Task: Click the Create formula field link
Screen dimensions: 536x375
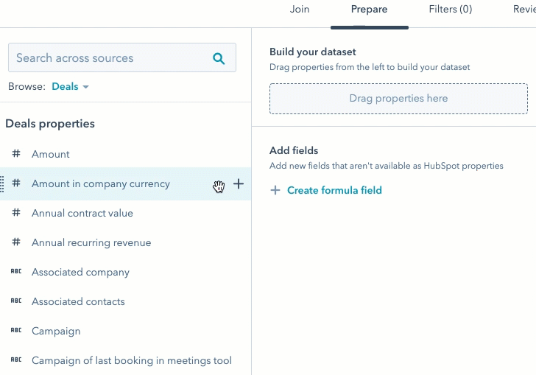Action: tap(334, 190)
